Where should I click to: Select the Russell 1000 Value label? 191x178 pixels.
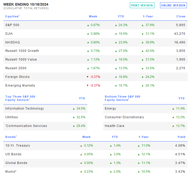pos(21,59)
